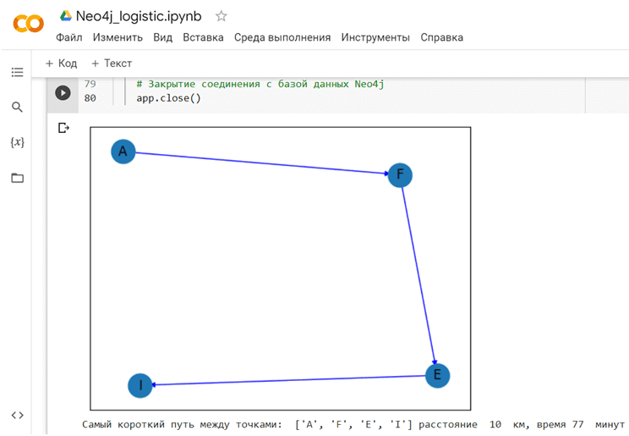This screenshot has width=629, height=436.
Task: Click the Google Drive icon near title
Action: pos(65,16)
